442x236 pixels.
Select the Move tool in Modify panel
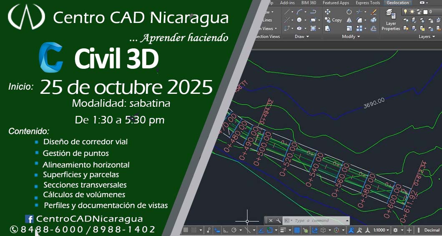(328, 12)
